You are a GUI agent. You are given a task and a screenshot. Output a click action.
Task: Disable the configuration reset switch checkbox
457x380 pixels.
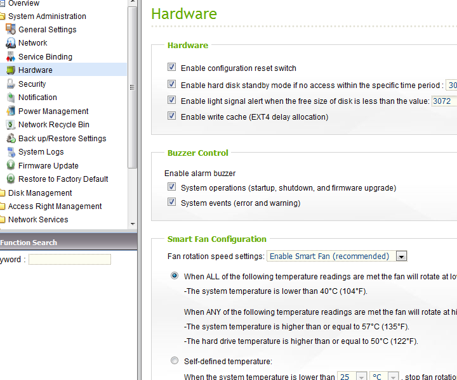coord(171,67)
